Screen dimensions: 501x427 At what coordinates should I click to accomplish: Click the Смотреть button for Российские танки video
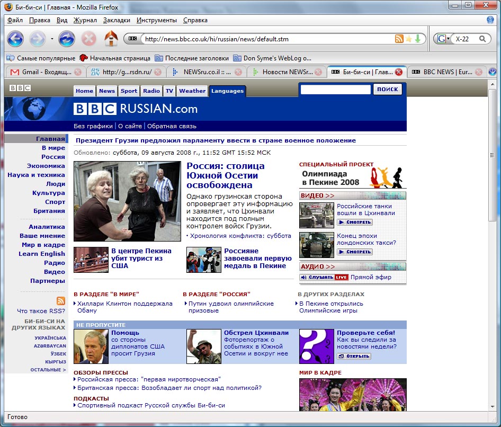pyautogui.click(x=355, y=222)
